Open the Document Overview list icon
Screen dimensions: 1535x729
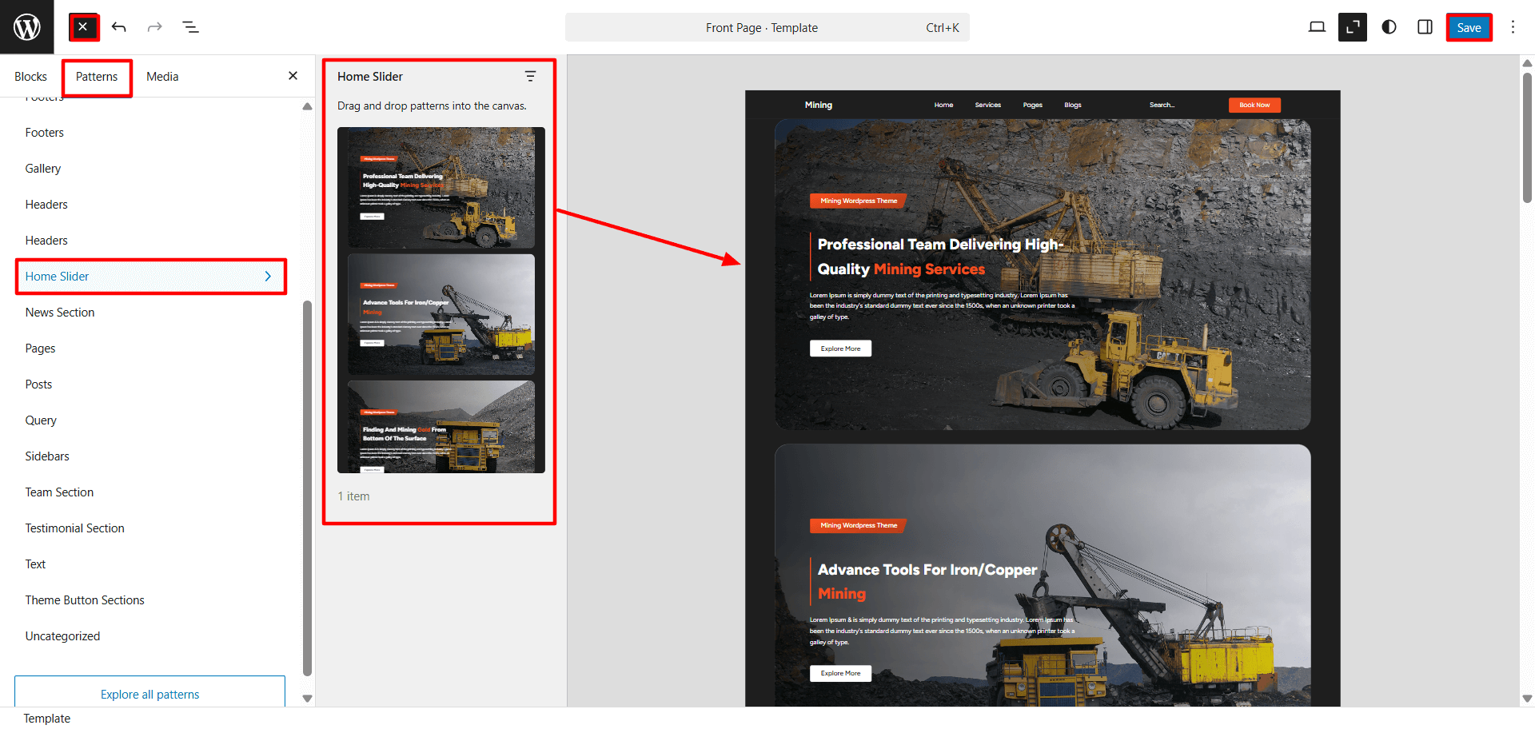pyautogui.click(x=190, y=27)
